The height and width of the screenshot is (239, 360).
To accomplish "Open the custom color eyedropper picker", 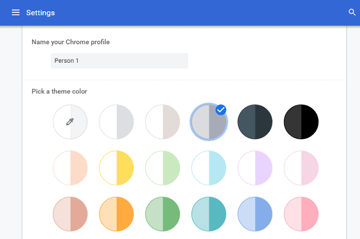I will 70,122.
